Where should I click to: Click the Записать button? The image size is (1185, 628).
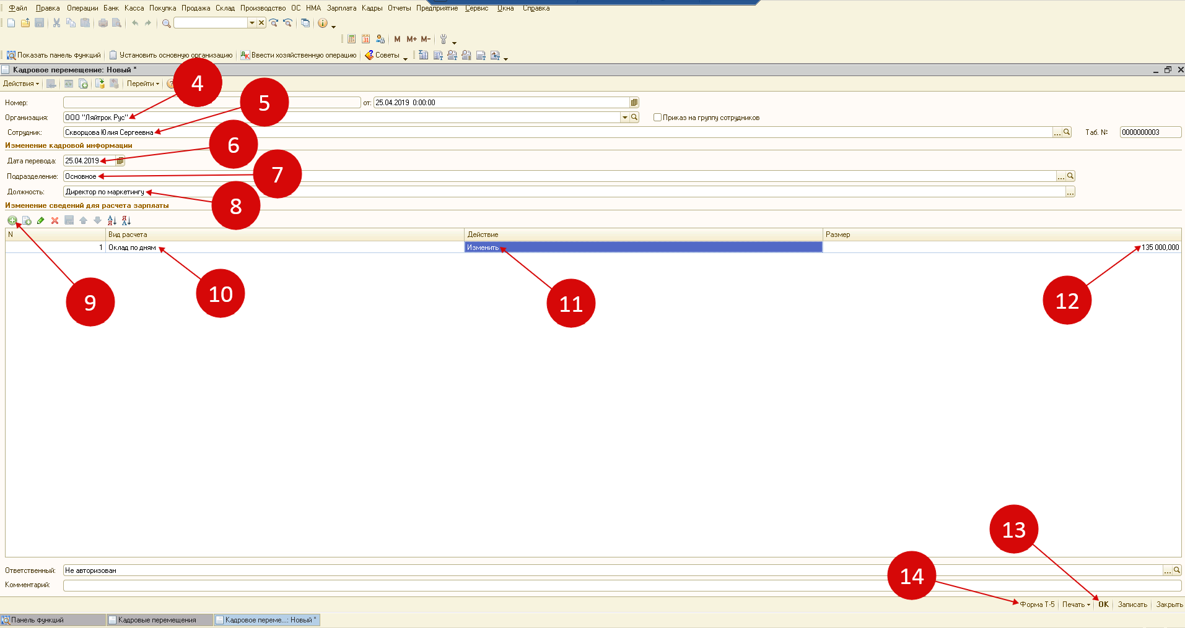[x=1132, y=604]
